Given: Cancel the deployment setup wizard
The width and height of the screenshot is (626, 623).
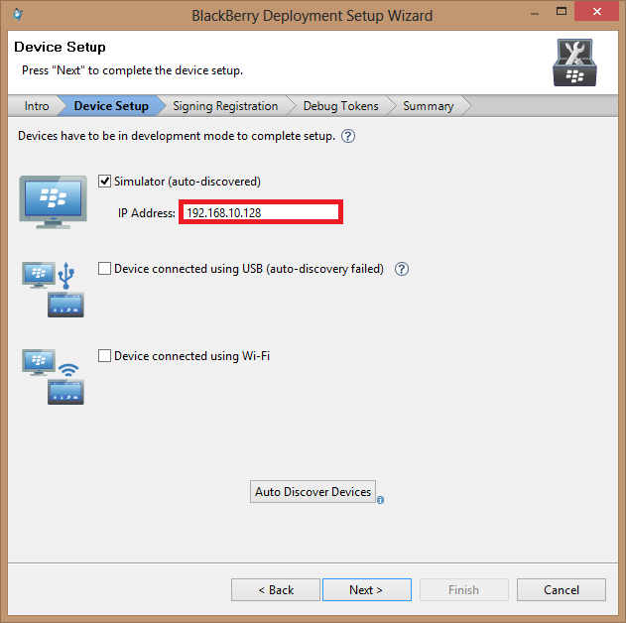Looking at the screenshot, I should [x=562, y=590].
